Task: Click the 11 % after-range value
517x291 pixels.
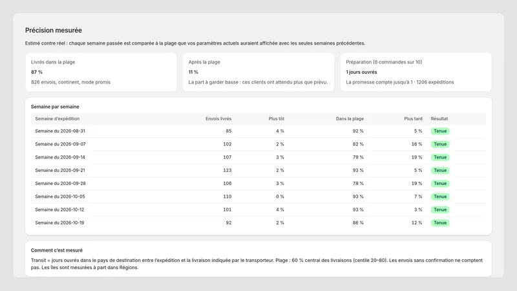Action: click(193, 72)
